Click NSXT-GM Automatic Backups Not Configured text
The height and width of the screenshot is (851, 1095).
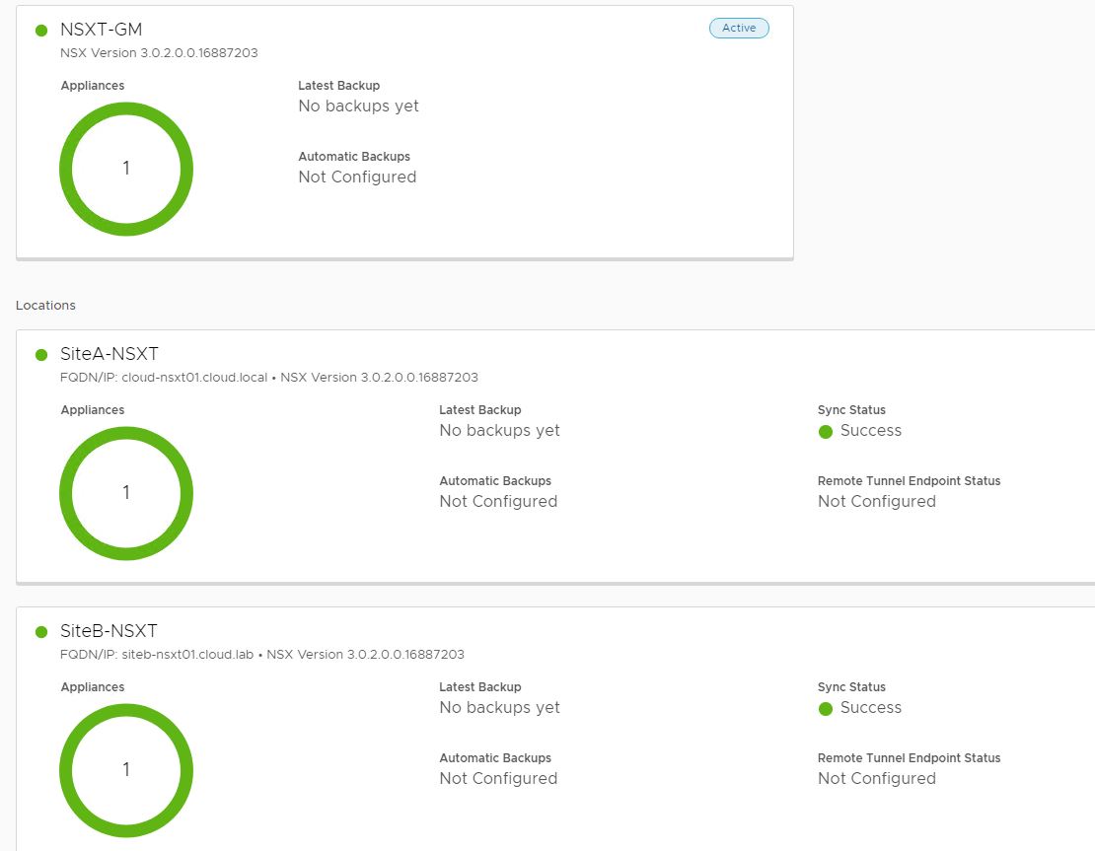pyautogui.click(x=357, y=177)
